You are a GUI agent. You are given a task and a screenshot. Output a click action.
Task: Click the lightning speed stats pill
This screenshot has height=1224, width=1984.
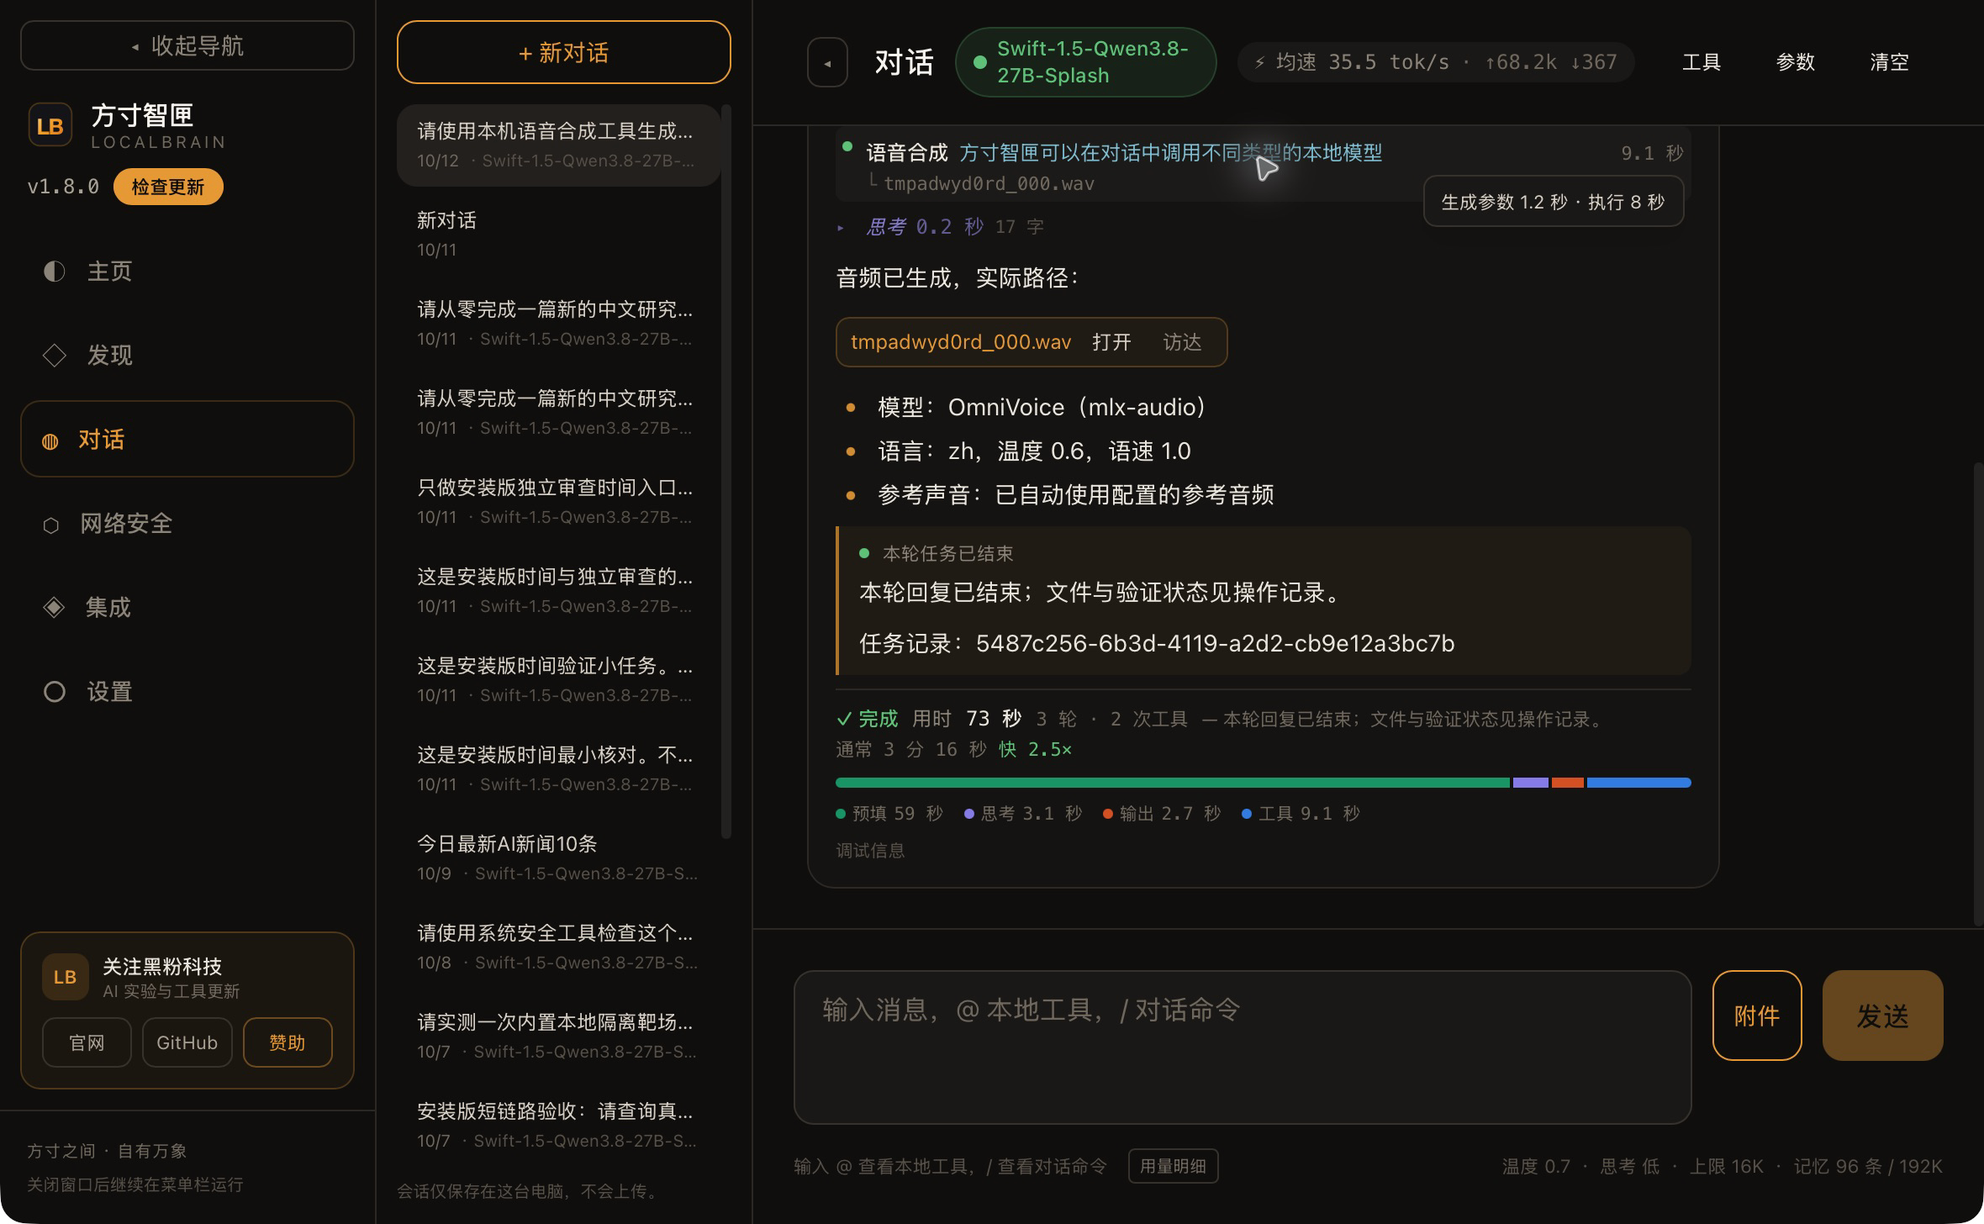pos(1435,62)
